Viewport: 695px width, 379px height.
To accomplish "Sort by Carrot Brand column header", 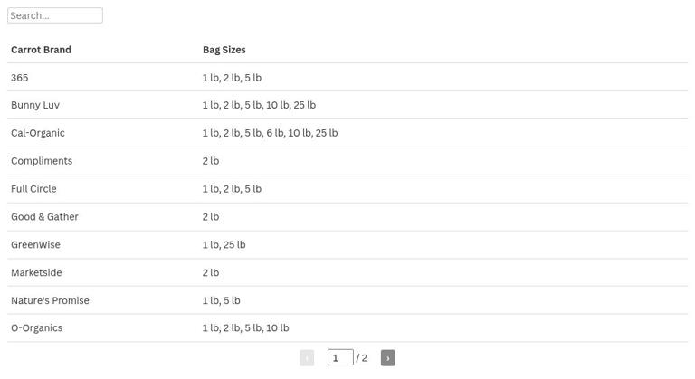I will click(x=42, y=50).
